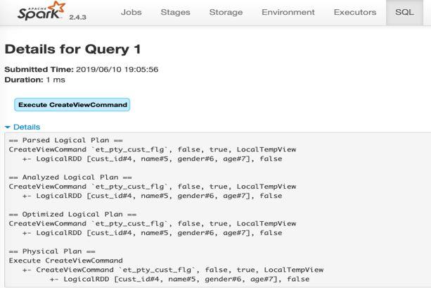Click the Details link text
Image resolution: width=431 pixels, height=288 pixels.
[x=27, y=127]
